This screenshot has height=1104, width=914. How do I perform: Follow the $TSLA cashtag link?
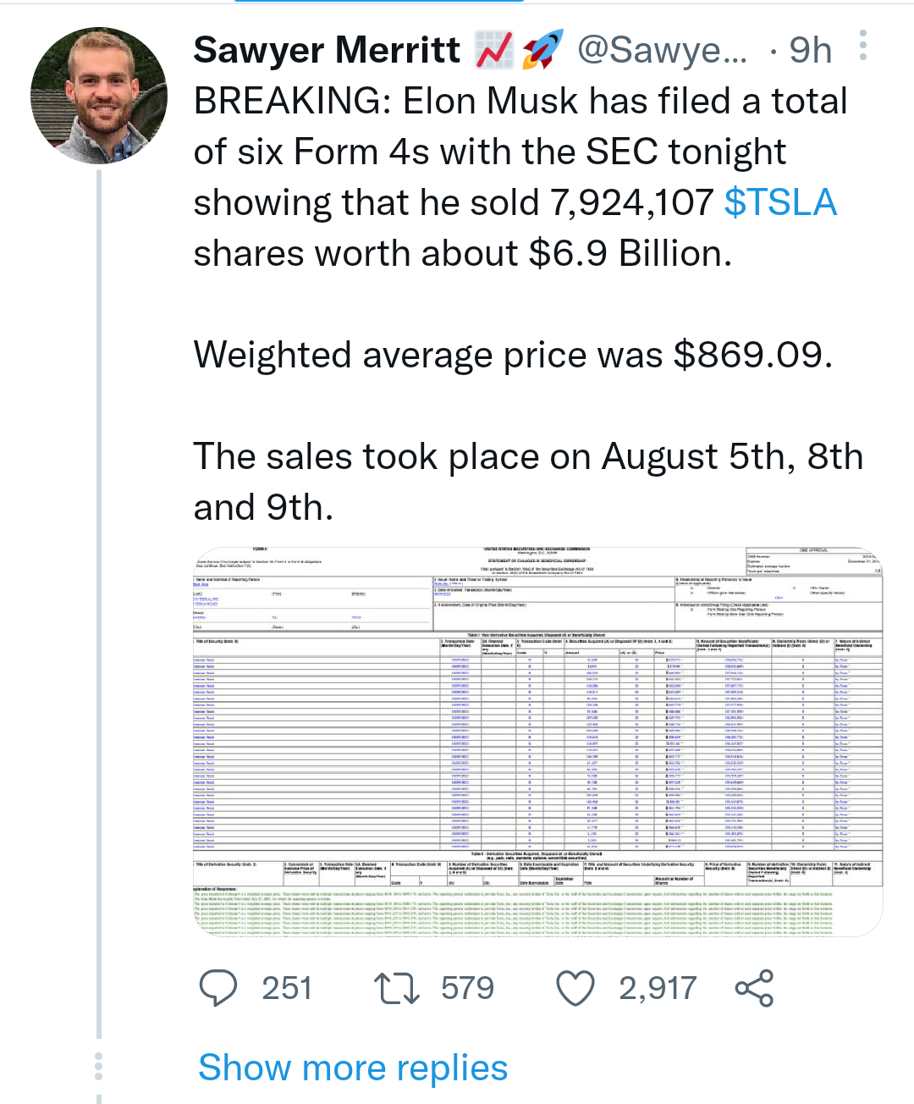click(x=780, y=202)
